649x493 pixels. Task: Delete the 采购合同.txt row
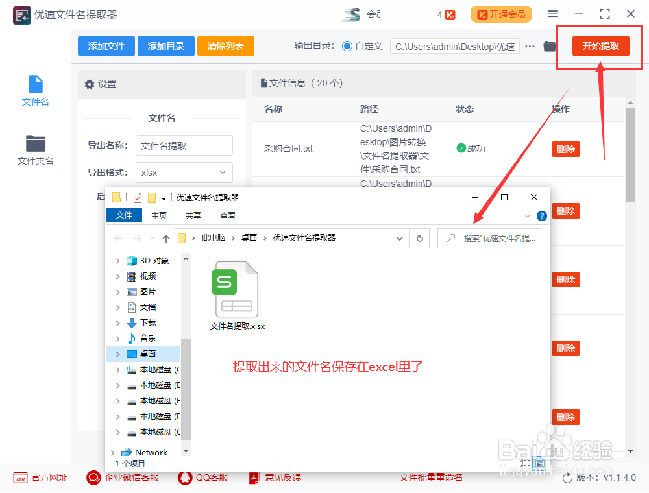pos(565,149)
